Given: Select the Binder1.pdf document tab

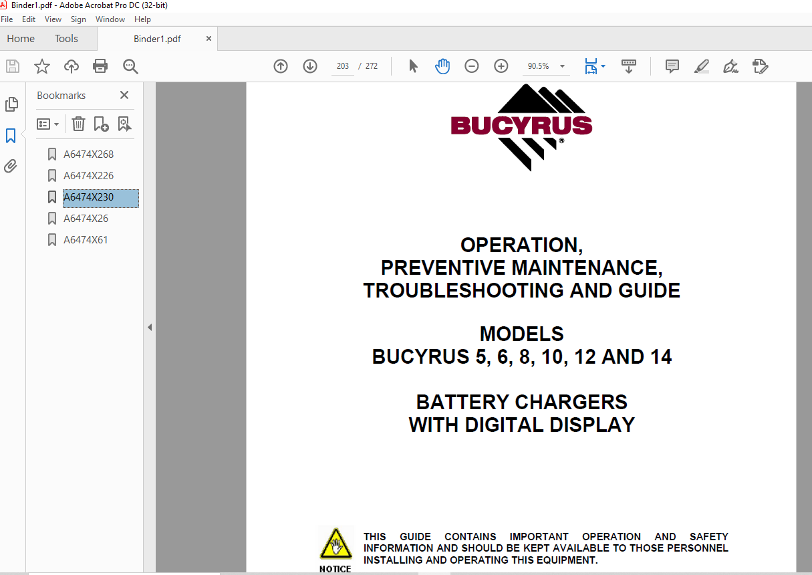Looking at the screenshot, I should click(157, 39).
